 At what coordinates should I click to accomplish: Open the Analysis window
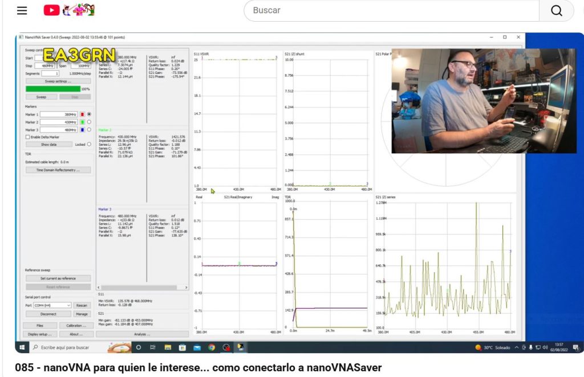142,334
